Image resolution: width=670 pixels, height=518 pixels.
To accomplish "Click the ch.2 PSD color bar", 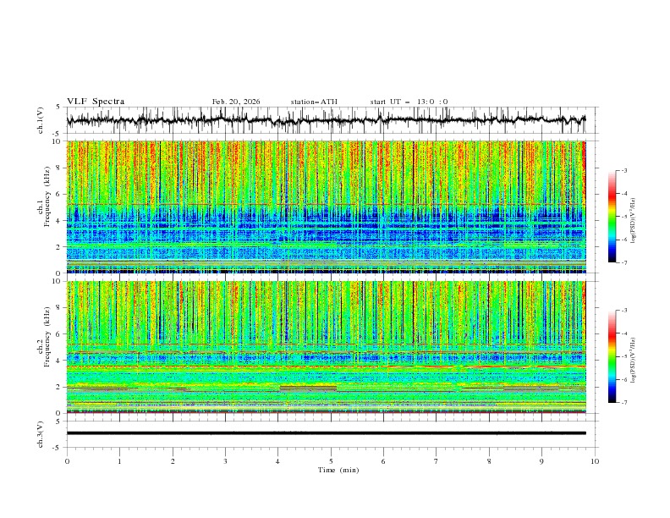I will tap(612, 356).
